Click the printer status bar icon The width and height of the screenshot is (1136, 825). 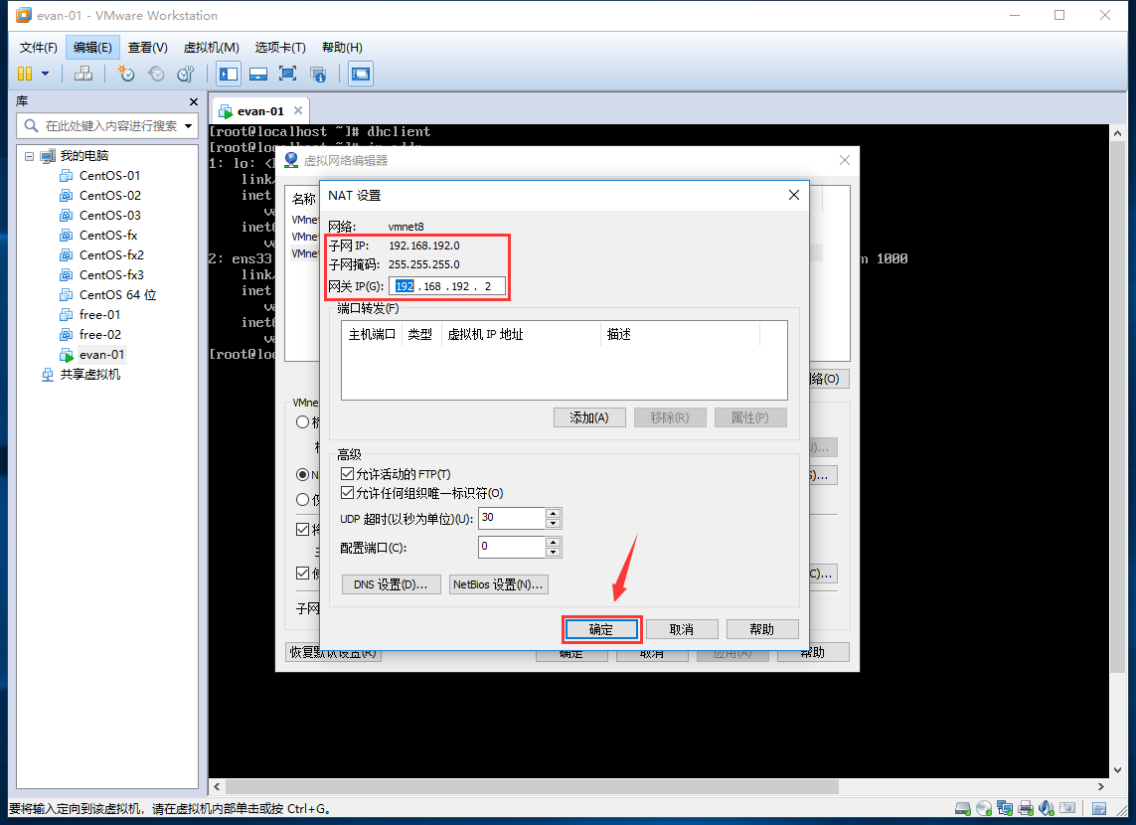click(1025, 808)
